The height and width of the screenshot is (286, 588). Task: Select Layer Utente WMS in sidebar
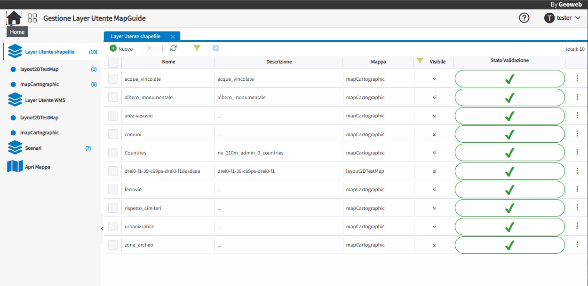click(x=45, y=100)
